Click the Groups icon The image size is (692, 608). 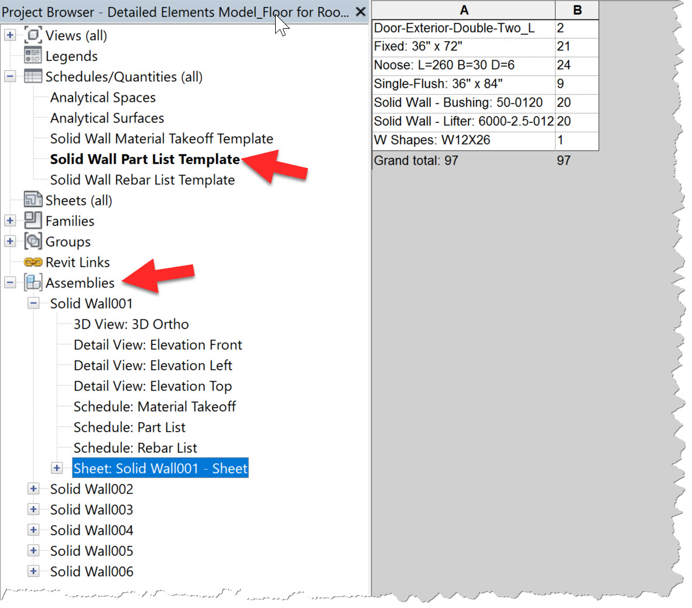[x=33, y=241]
